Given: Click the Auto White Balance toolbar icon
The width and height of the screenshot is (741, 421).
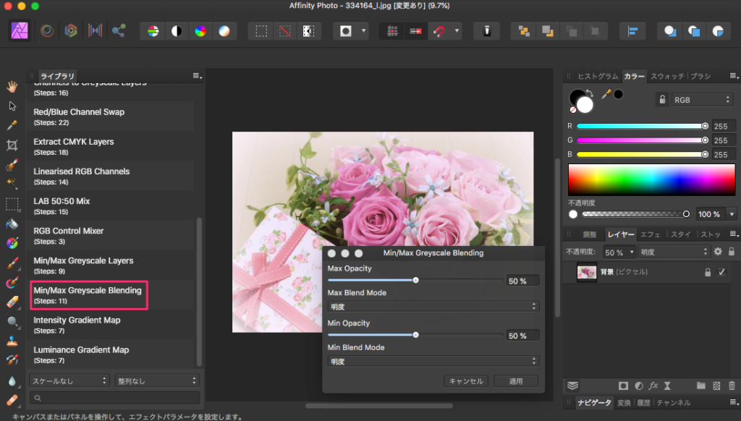Looking at the screenshot, I should 224,30.
